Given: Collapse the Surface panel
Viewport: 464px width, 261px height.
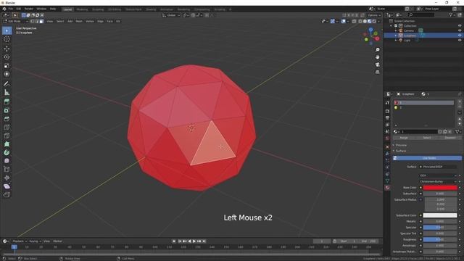Looking at the screenshot, I should [x=401, y=151].
